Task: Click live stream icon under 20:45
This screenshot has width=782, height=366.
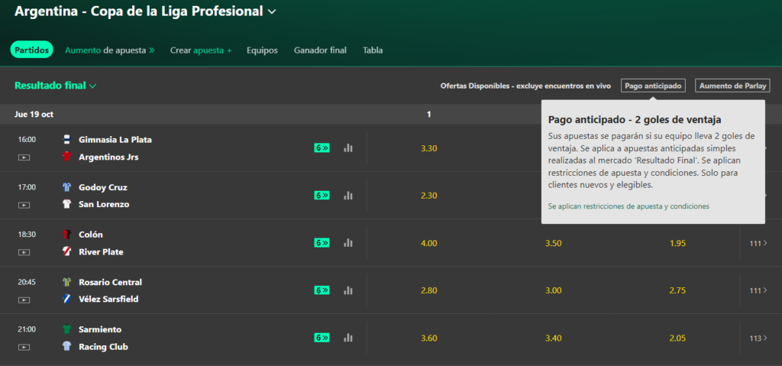Action: [24, 300]
